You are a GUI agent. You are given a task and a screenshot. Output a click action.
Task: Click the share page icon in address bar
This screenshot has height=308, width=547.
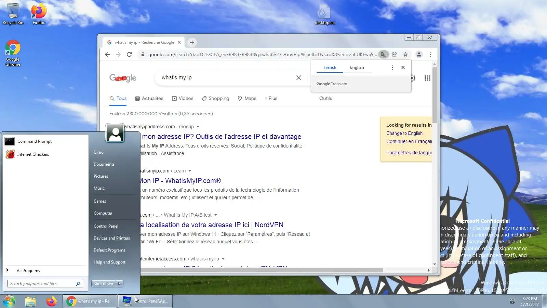pos(395,54)
